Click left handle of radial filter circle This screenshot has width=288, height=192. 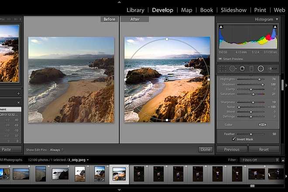[125, 79]
